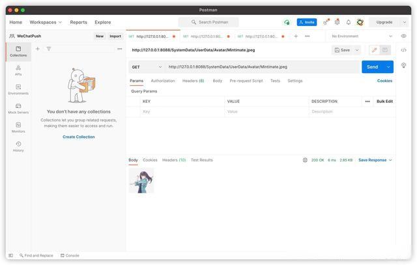Open the Console in status bar
This screenshot has height=265, width=417.
click(x=70, y=255)
